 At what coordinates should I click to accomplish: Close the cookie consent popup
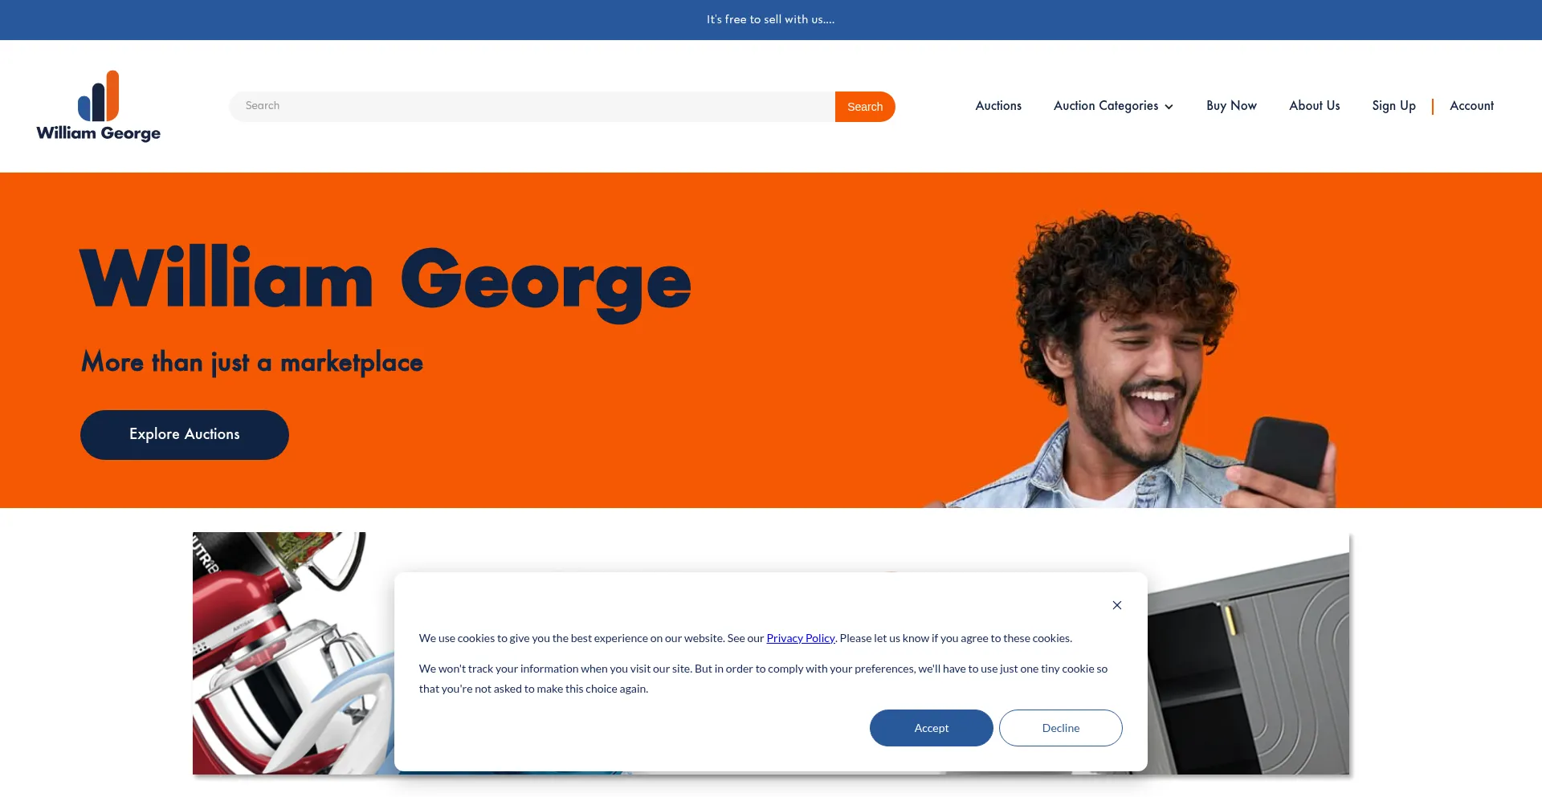[1116, 605]
